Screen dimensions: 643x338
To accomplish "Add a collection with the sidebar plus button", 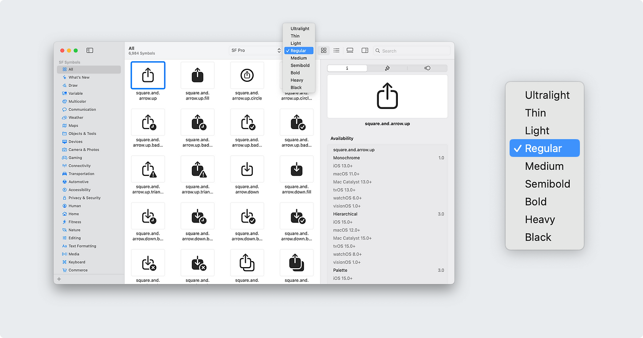I will [59, 279].
